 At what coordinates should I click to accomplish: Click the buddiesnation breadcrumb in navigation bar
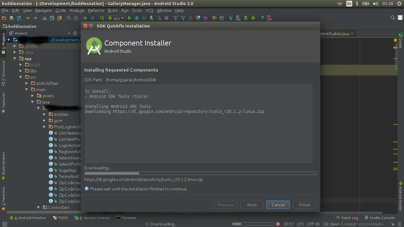20,26
